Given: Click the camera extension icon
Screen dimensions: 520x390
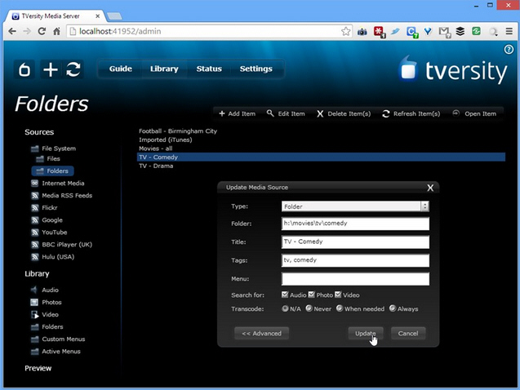Looking at the screenshot, I should click(x=362, y=32).
